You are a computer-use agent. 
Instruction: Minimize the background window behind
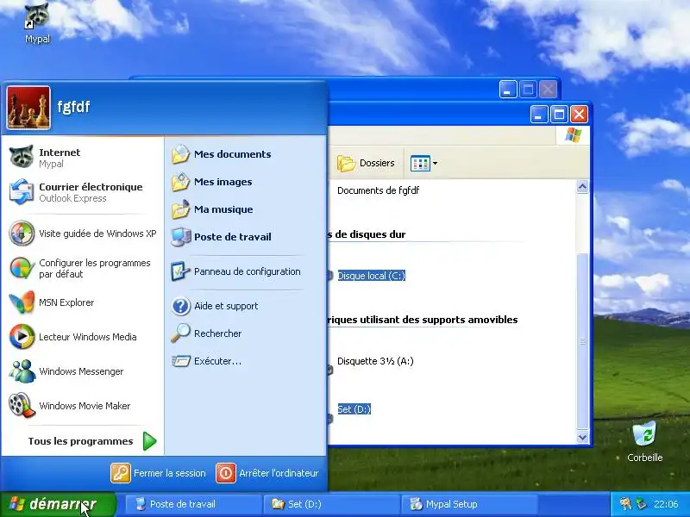pyautogui.click(x=508, y=90)
